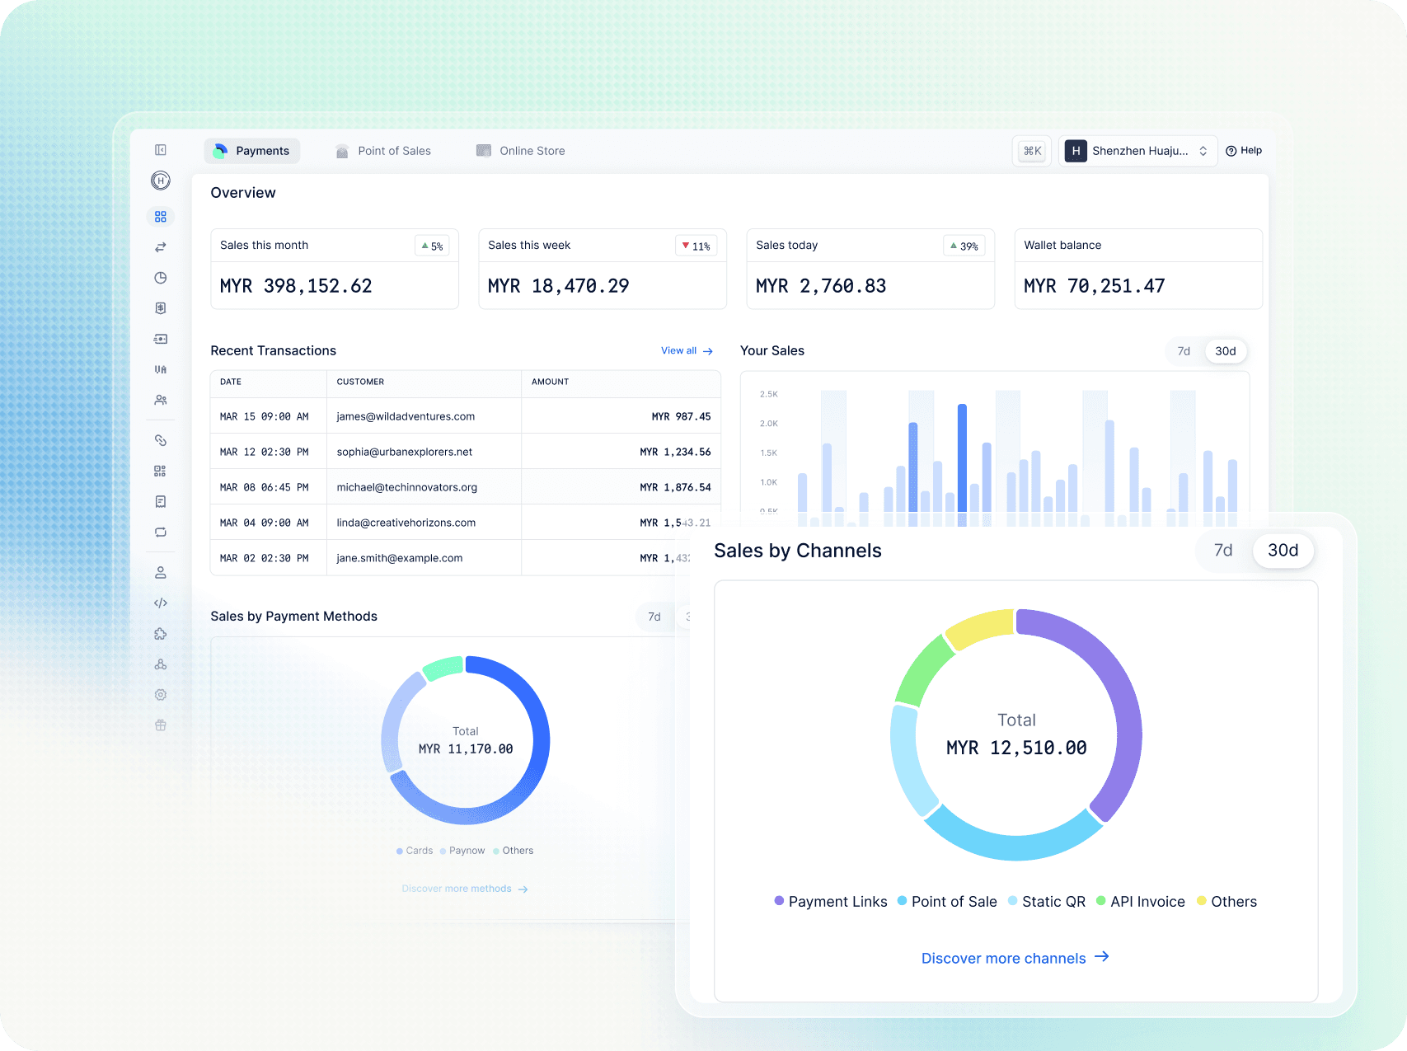
Task: Open the gift rewards icon in sidebar
Action: tap(161, 725)
